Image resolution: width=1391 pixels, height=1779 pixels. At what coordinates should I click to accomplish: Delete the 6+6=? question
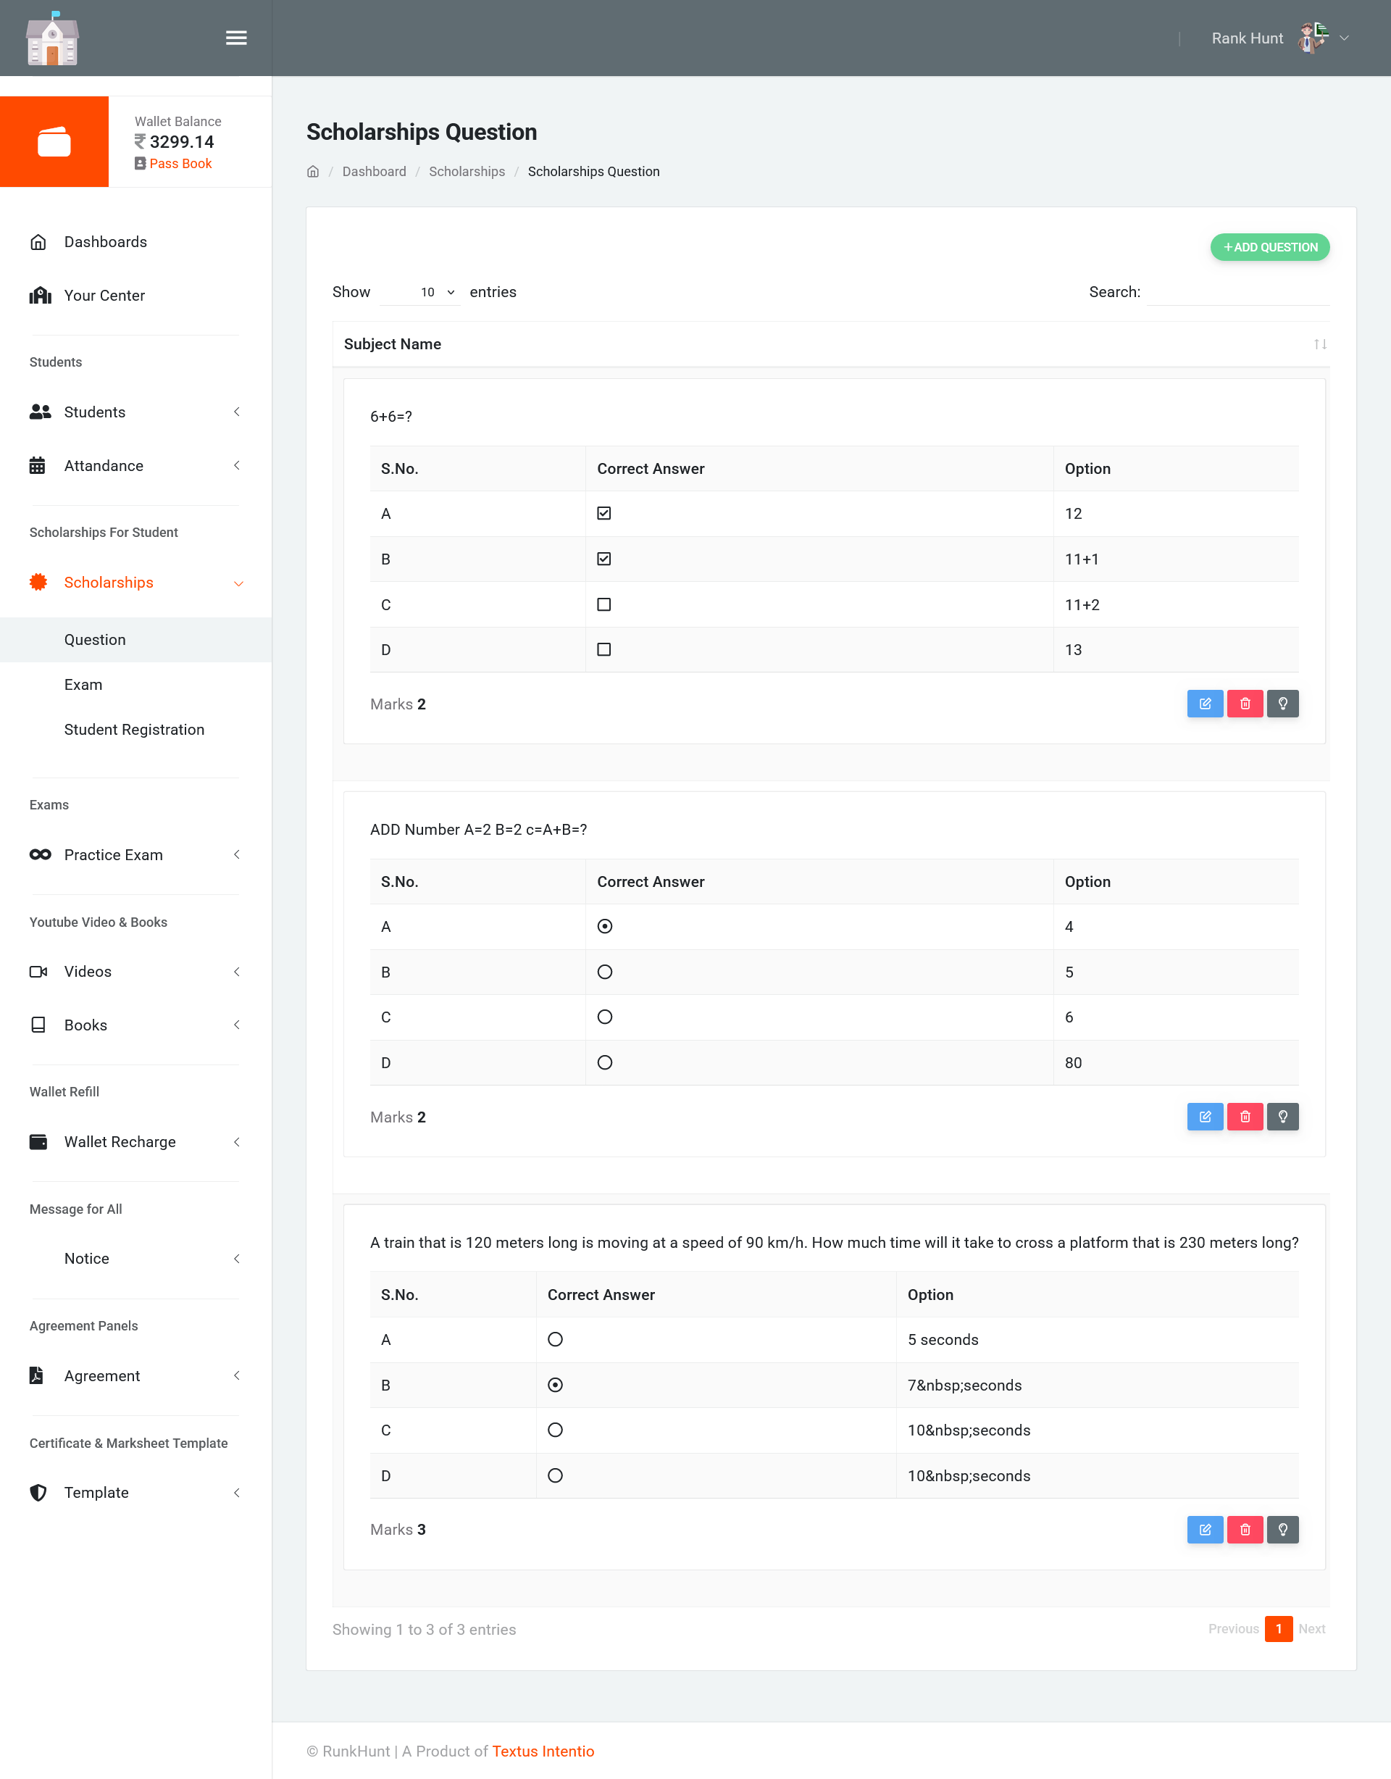(1245, 704)
